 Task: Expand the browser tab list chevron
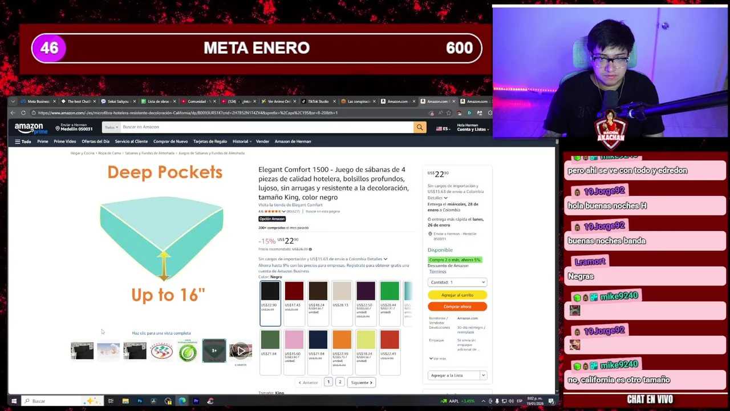coord(14,102)
